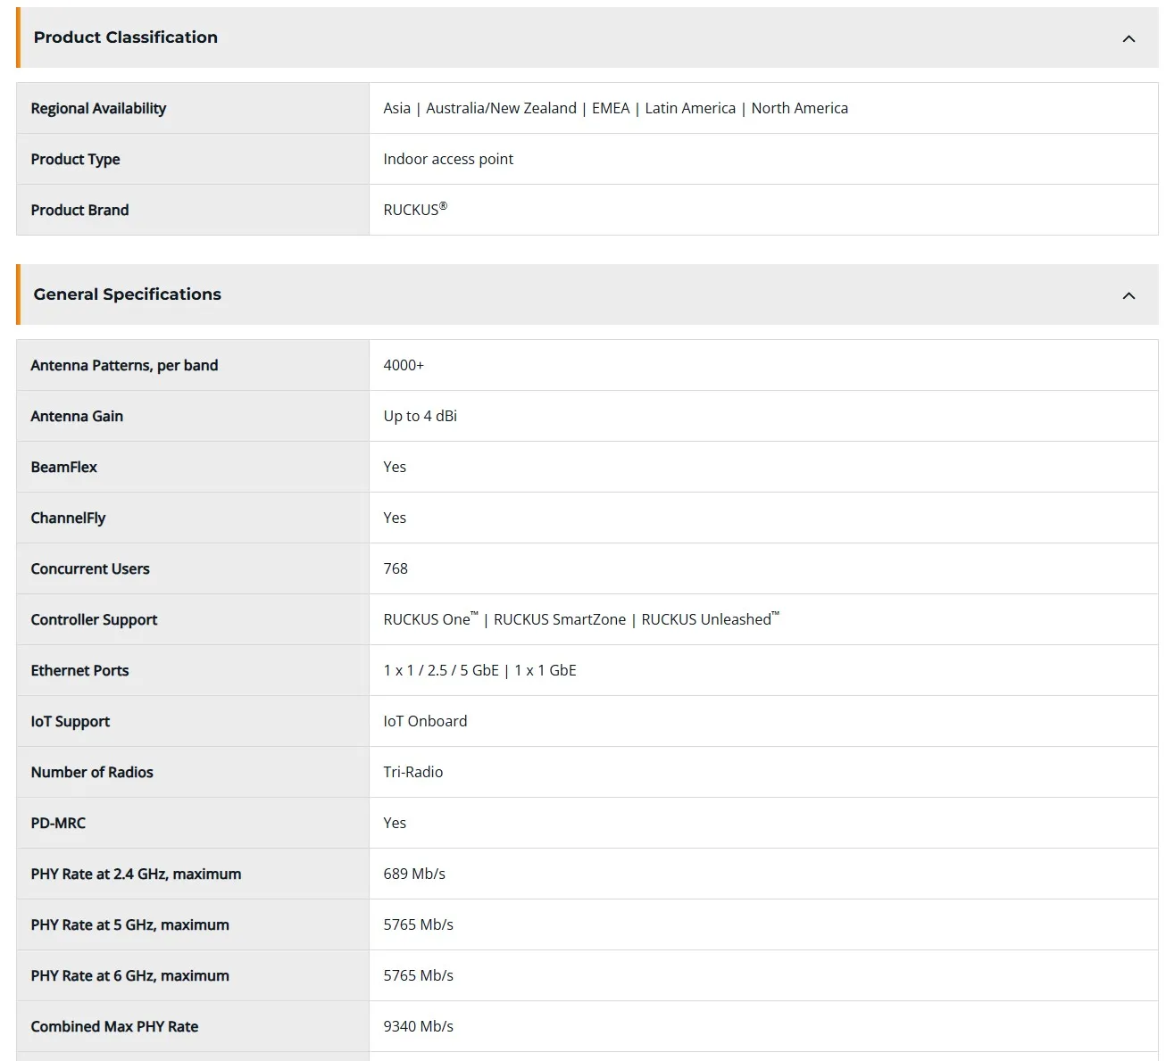Image resolution: width=1166 pixels, height=1061 pixels.
Task: Click the RUCKUS brand value
Action: (x=415, y=210)
